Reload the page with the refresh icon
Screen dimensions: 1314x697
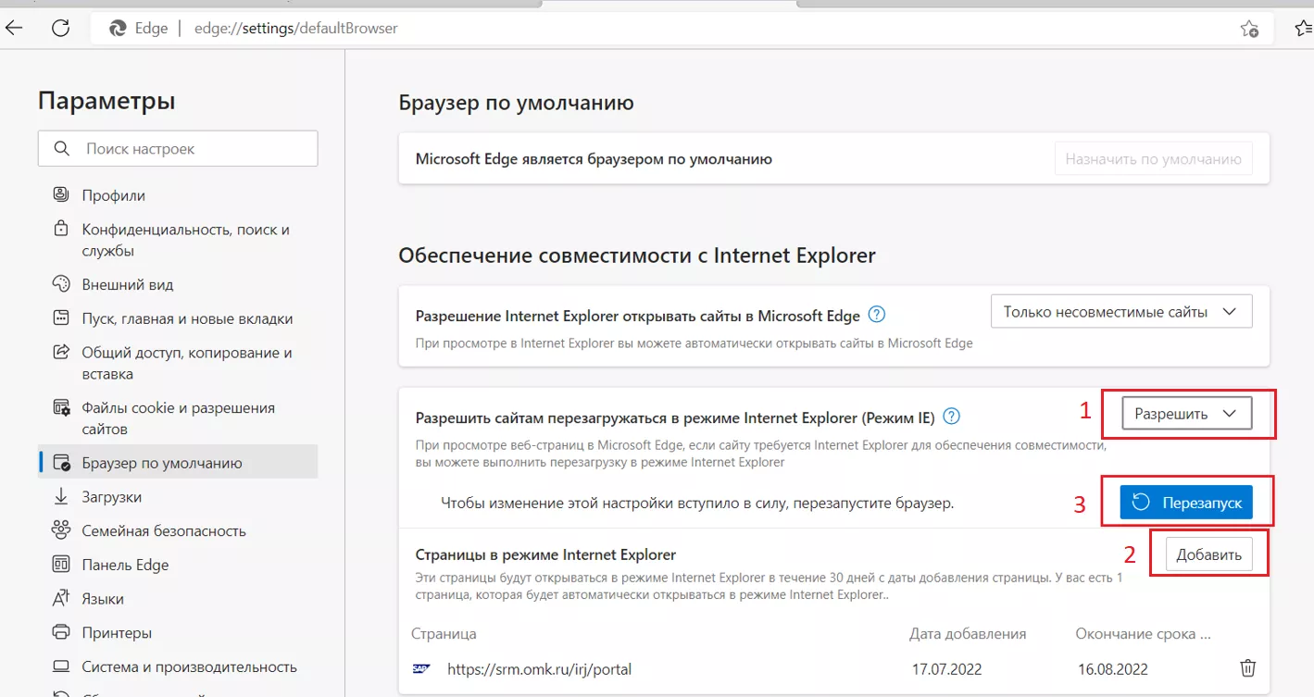point(61,28)
